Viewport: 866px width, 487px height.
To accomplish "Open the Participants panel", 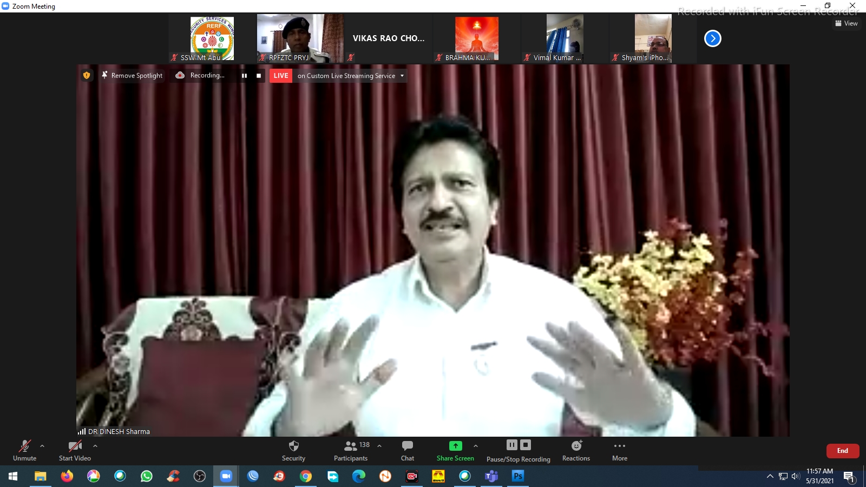I will tap(351, 450).
